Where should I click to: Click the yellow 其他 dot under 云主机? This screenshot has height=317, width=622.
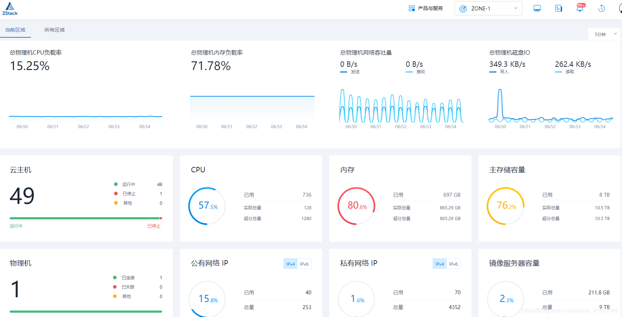click(116, 203)
